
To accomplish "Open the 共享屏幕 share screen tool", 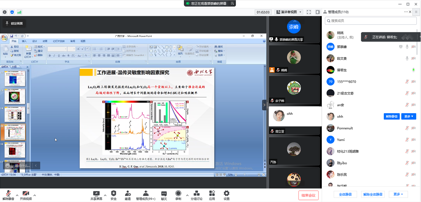I will click(96, 195).
